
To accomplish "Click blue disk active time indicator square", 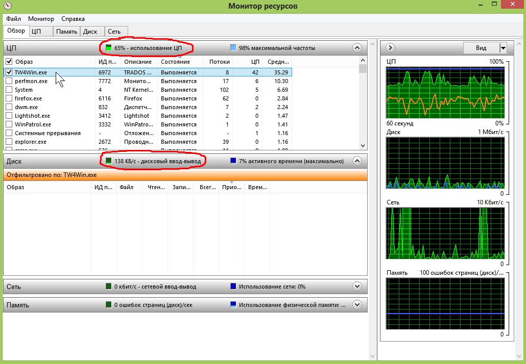I will [233, 161].
